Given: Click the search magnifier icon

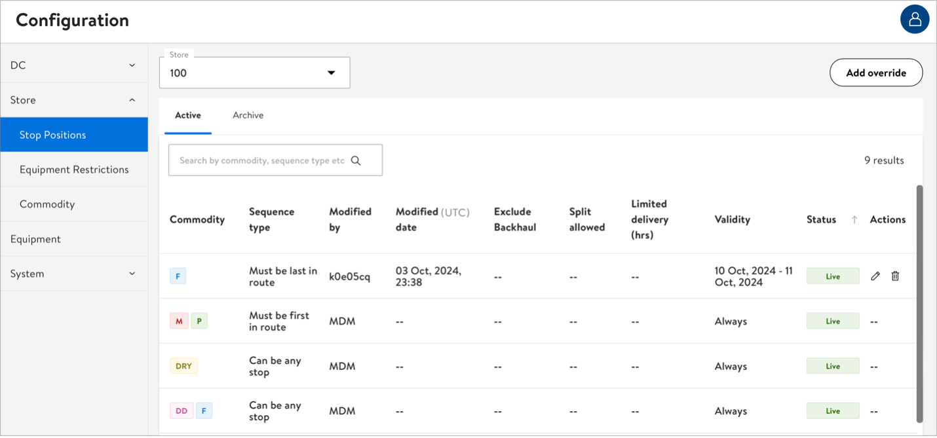Looking at the screenshot, I should coord(356,160).
